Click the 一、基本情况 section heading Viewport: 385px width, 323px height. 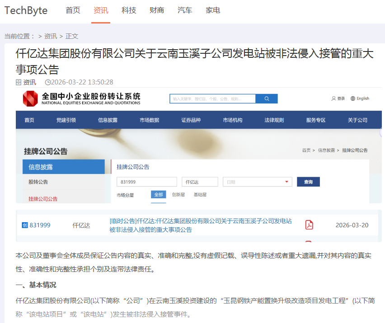click(36, 285)
